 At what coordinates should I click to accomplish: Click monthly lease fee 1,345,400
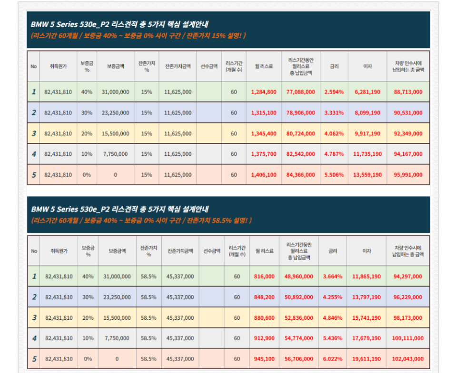[264, 134]
